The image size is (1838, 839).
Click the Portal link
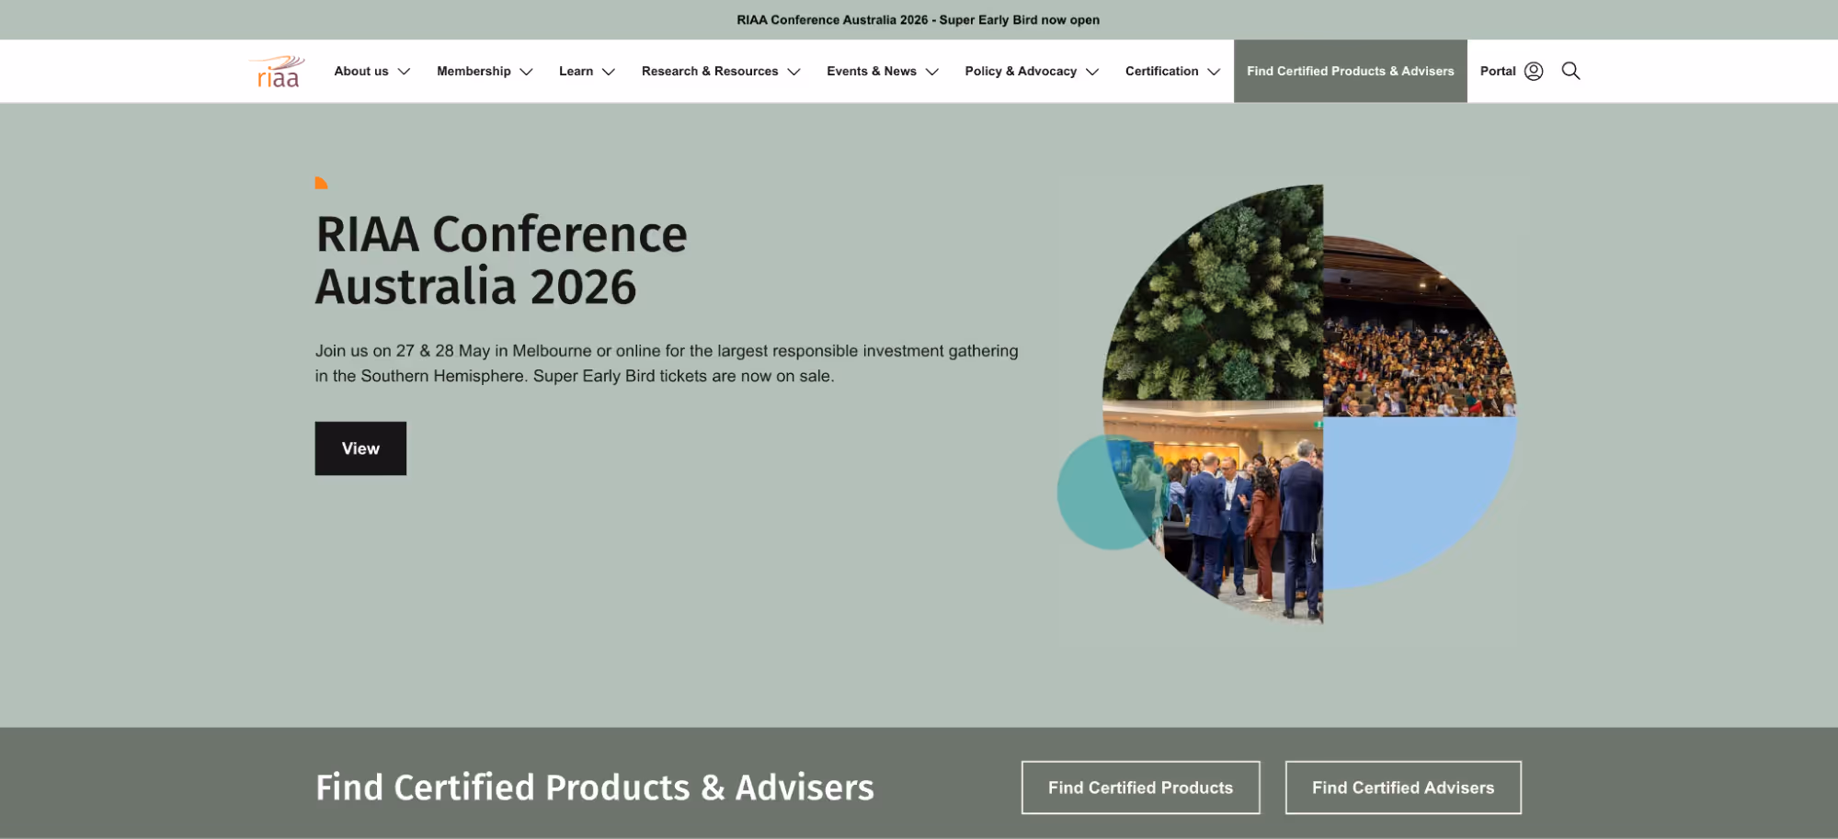click(1498, 71)
